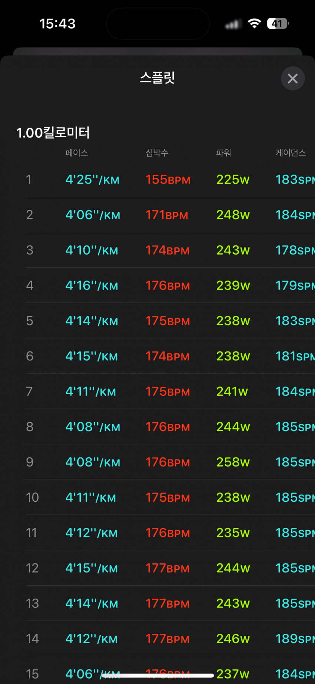The height and width of the screenshot is (684, 315).
Task: Tap the 4'16''/KM pace in split 4
Action: 92,286
